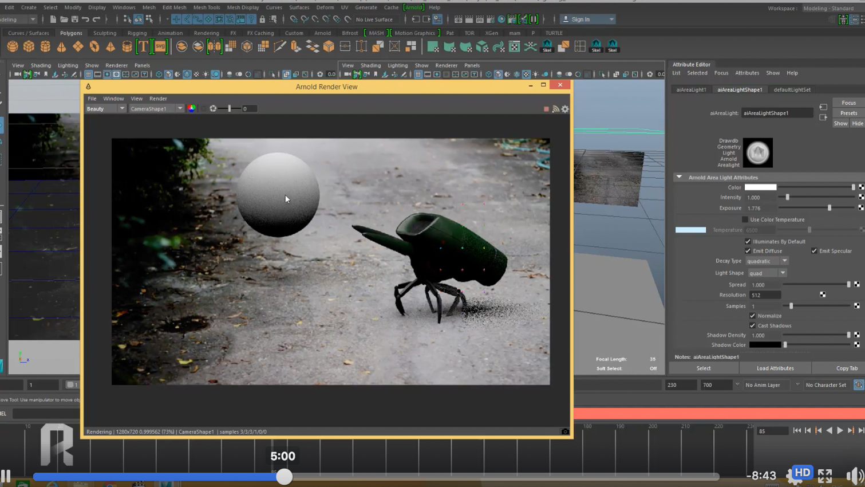Image resolution: width=865 pixels, height=487 pixels.
Task: Switch to the aiAreaLight1 tab
Action: click(691, 90)
